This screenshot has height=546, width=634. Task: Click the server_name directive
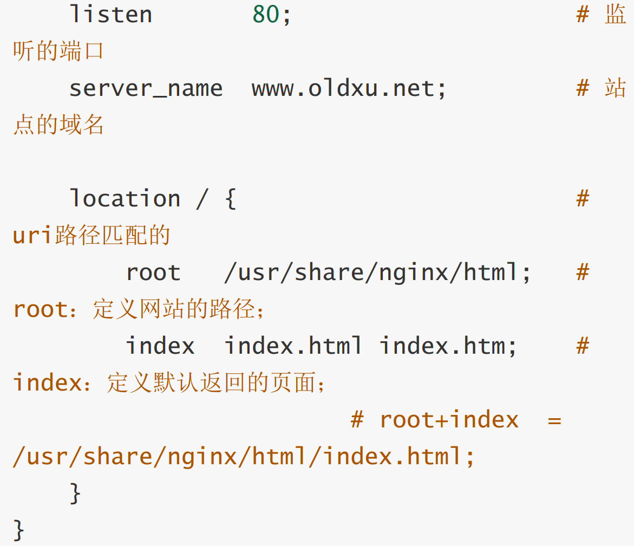pyautogui.click(x=146, y=88)
